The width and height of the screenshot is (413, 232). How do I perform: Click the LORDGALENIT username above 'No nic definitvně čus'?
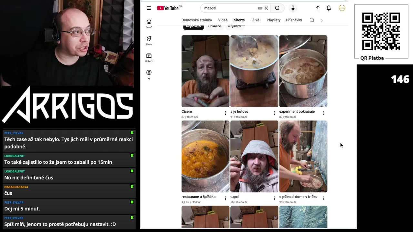pos(15,171)
